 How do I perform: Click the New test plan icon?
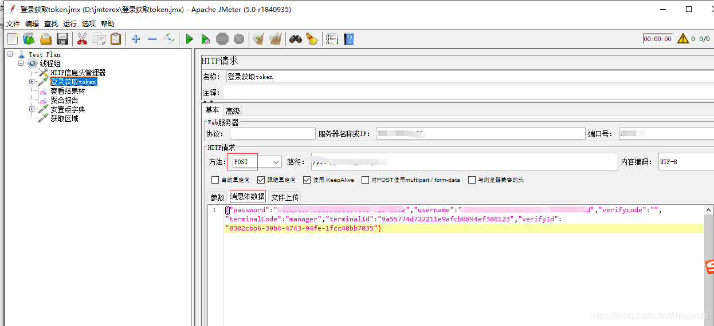pos(13,39)
